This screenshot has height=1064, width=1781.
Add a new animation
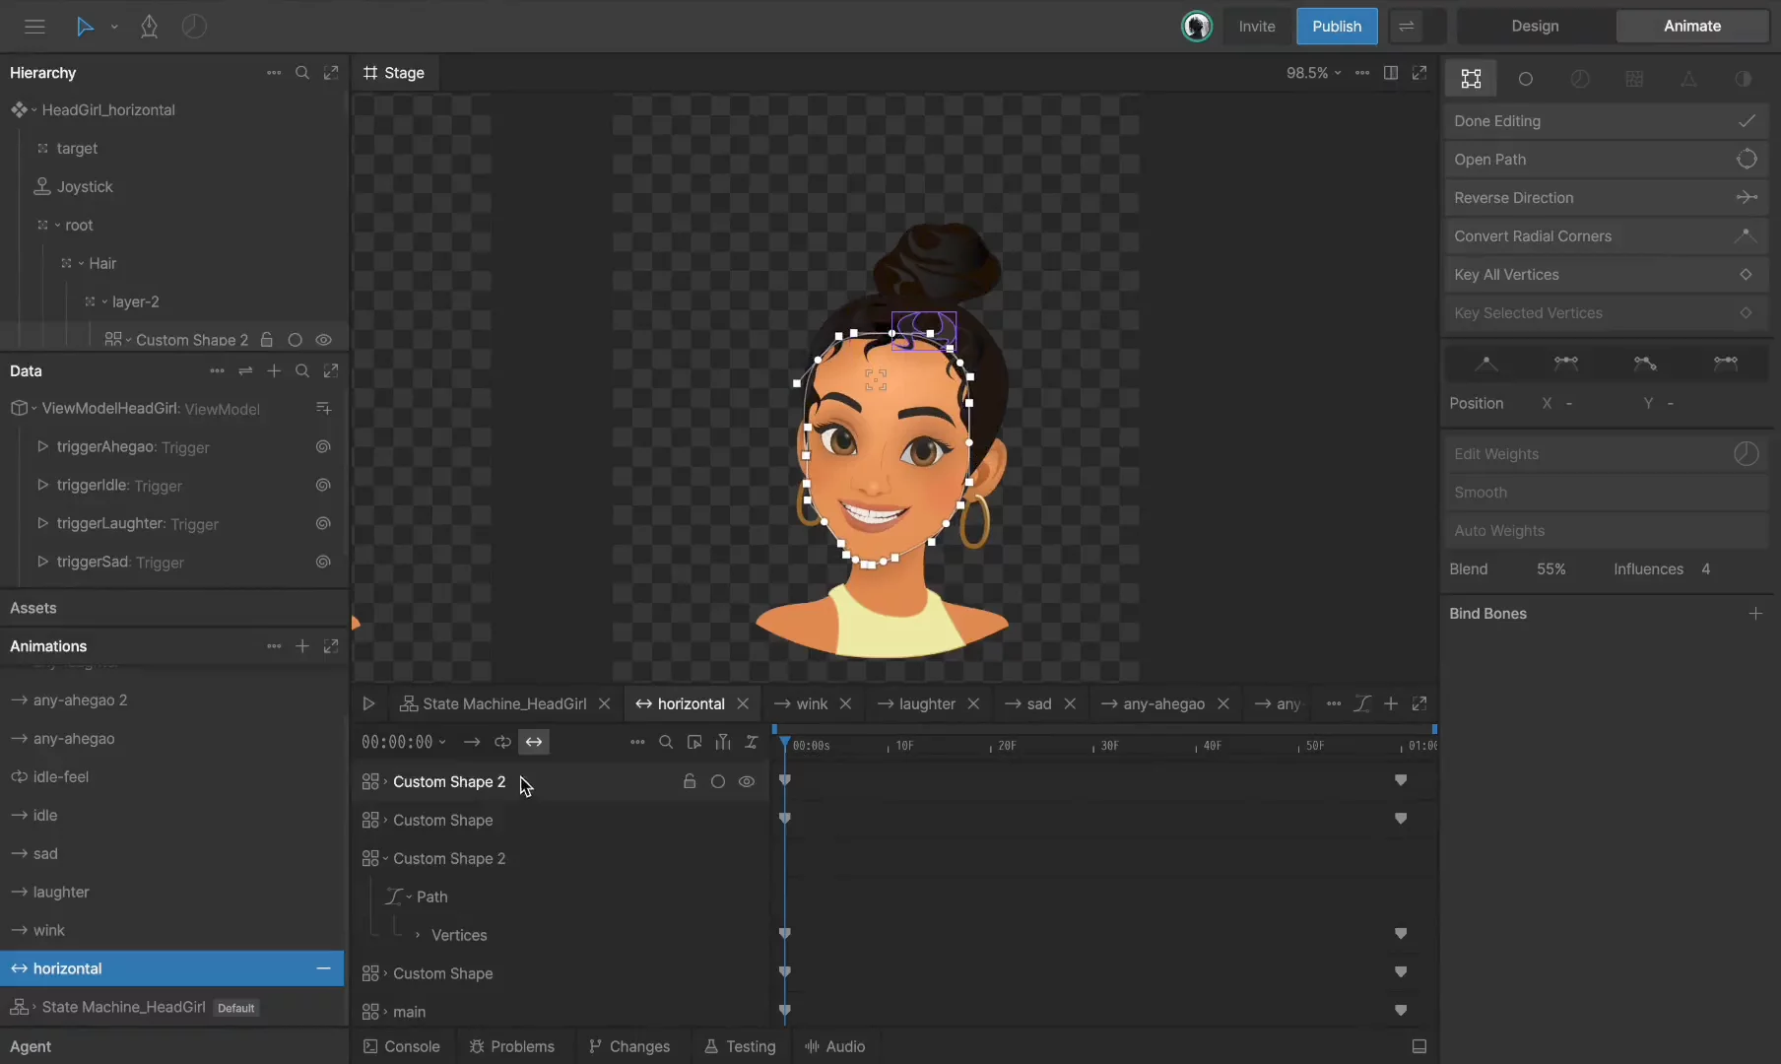tap(302, 646)
